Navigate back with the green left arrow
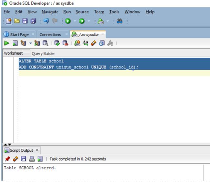This screenshot has height=182, width=210. [68, 21]
